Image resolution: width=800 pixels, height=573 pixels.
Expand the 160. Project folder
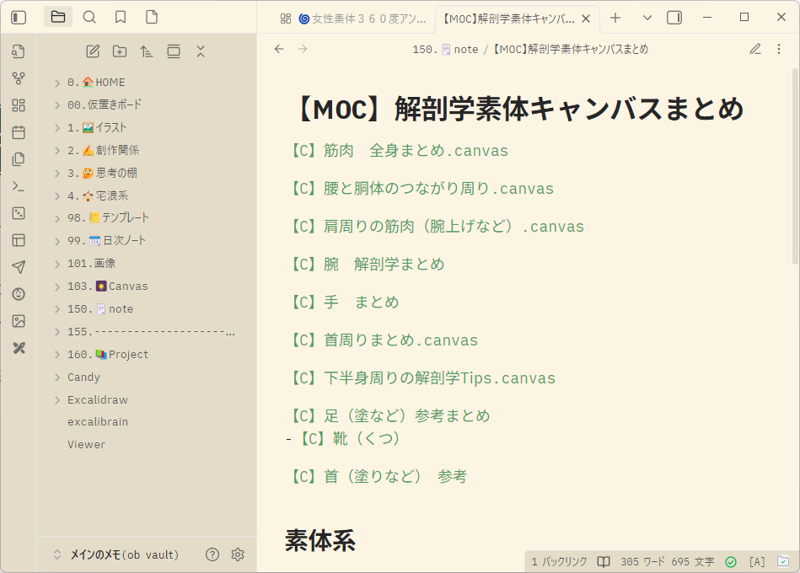click(x=56, y=355)
